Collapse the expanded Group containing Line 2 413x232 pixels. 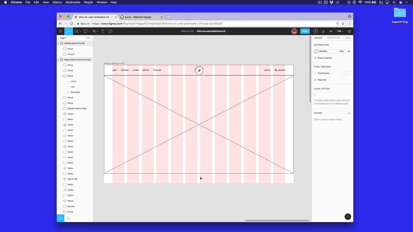62,76
